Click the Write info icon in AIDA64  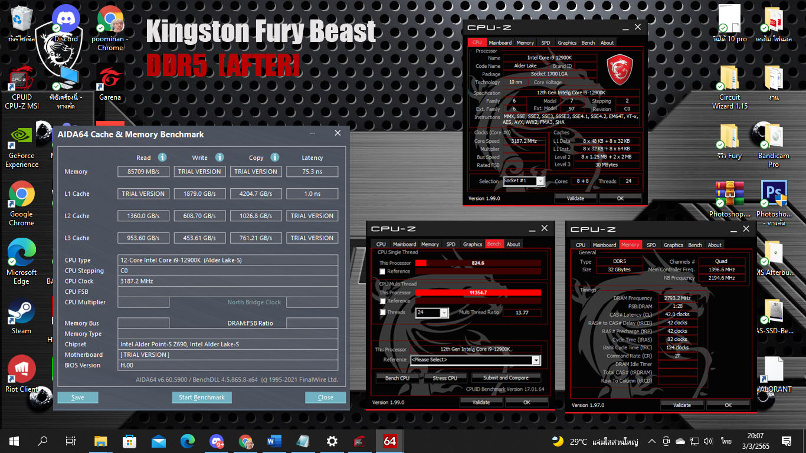point(219,157)
